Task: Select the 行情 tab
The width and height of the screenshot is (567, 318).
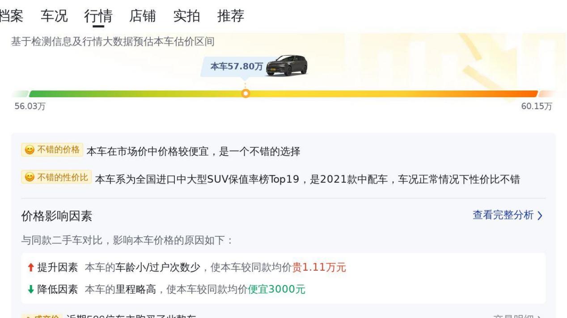Action: [x=98, y=16]
